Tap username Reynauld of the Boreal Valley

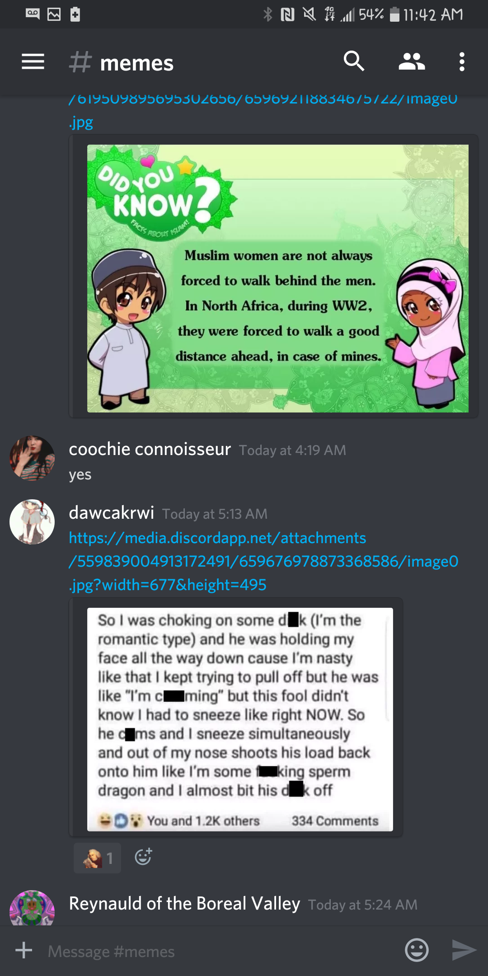pos(184,904)
